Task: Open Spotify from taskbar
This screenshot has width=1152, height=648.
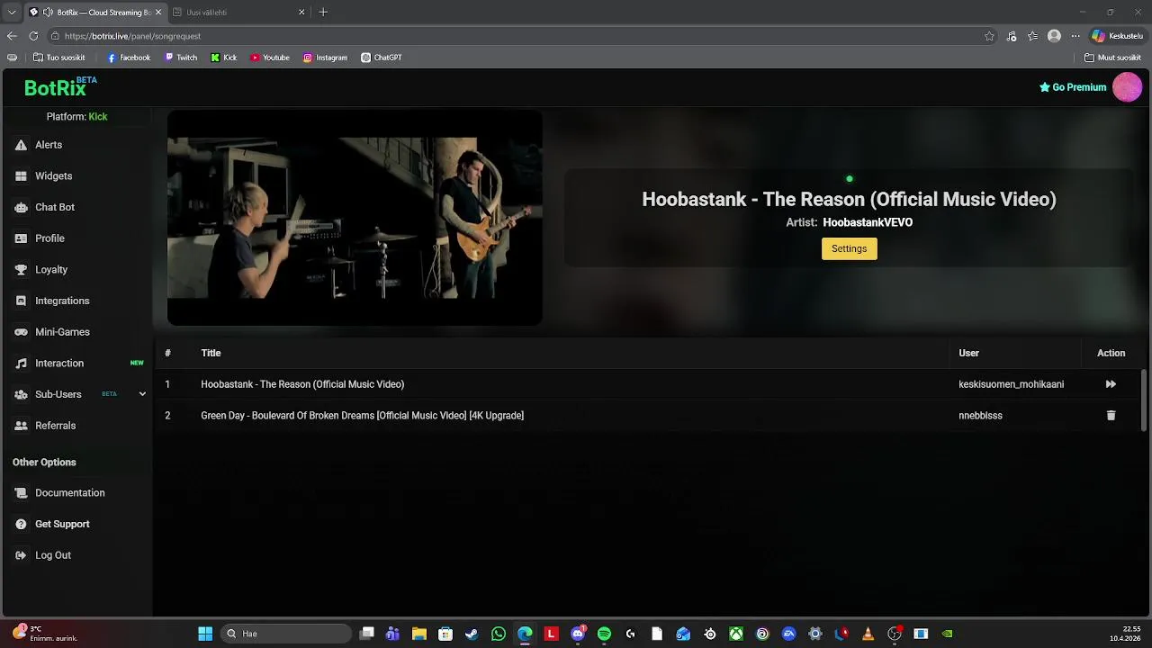Action: point(604,634)
